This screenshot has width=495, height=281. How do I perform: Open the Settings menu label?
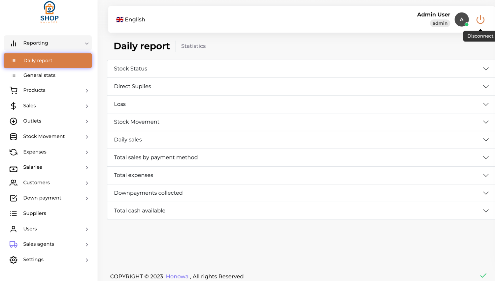click(x=33, y=260)
